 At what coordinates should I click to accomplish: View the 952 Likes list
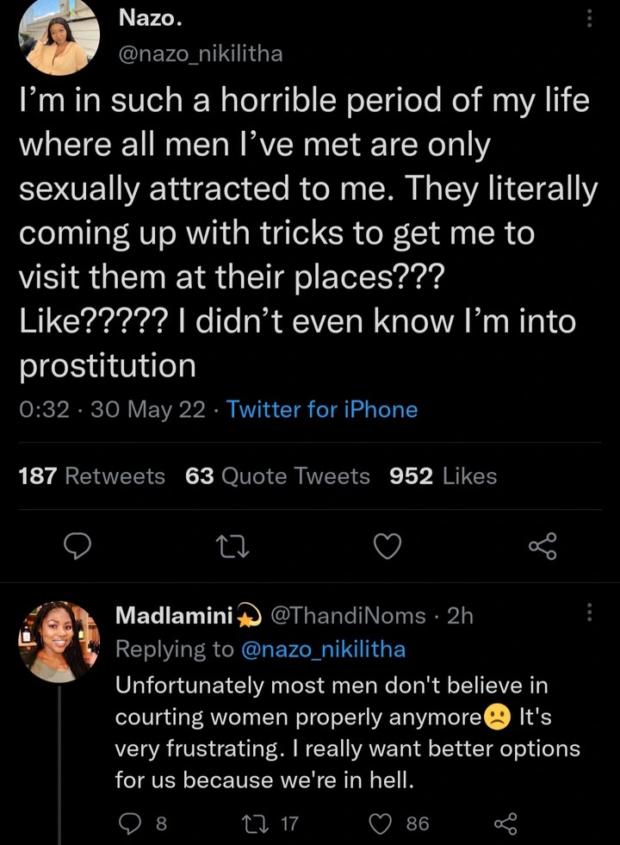coord(443,475)
